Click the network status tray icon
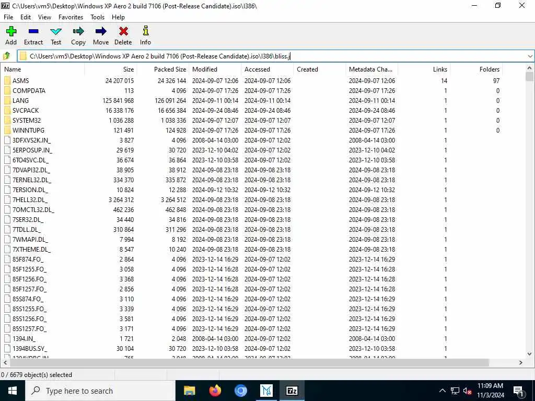This screenshot has width=535, height=401. pos(455,391)
